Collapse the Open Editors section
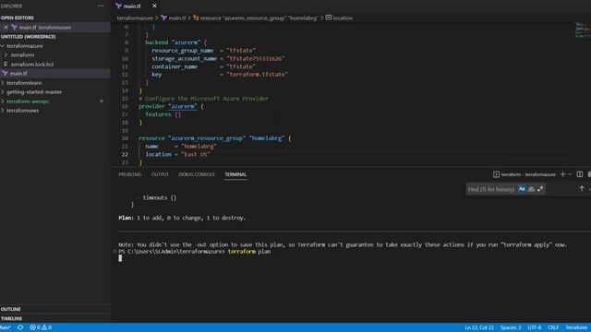The height and width of the screenshot is (332, 591). (18, 18)
